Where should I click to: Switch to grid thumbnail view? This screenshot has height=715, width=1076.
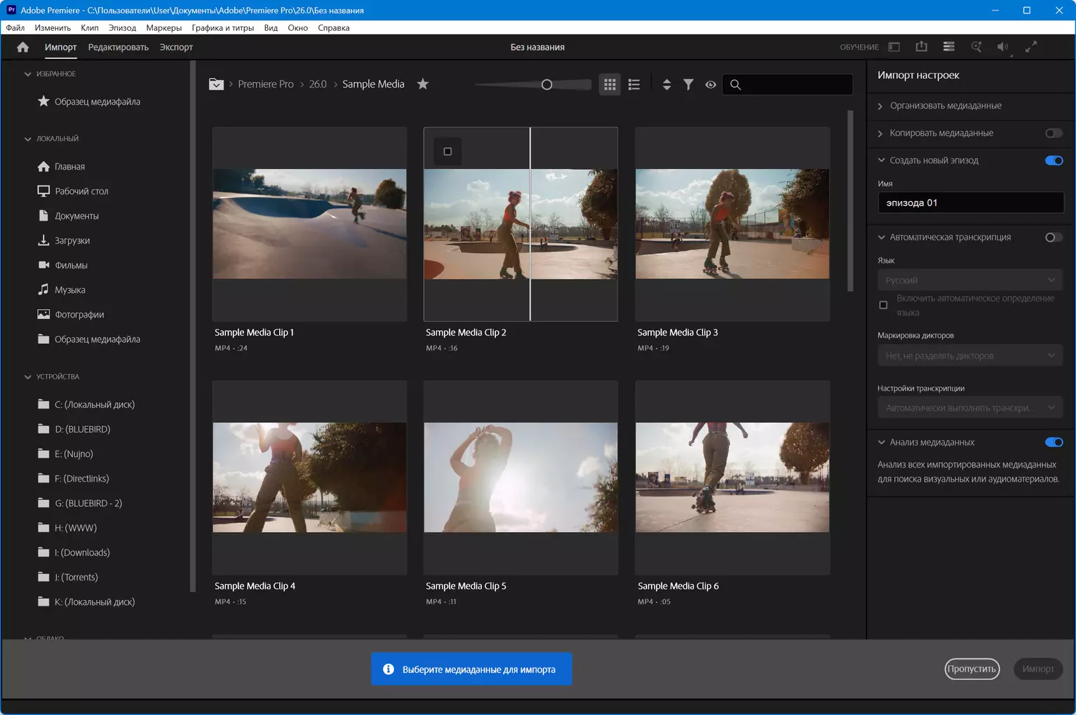[x=610, y=84]
